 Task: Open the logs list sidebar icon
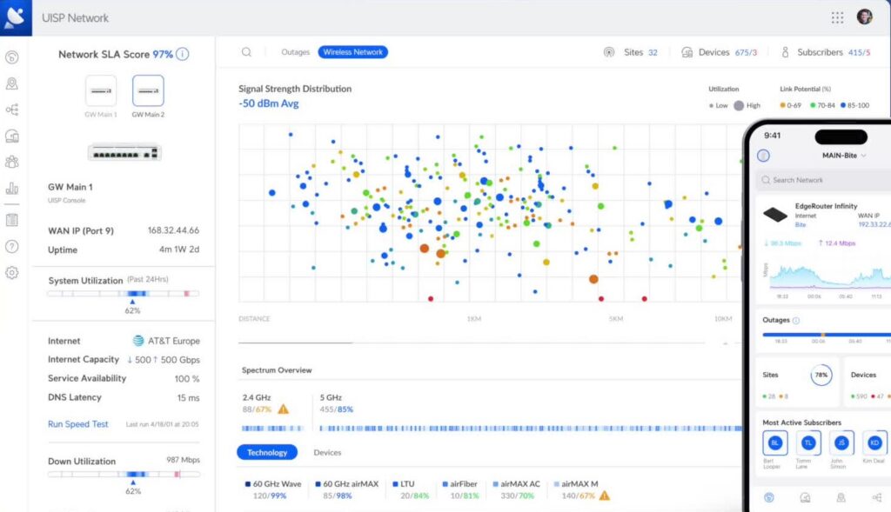(12, 220)
